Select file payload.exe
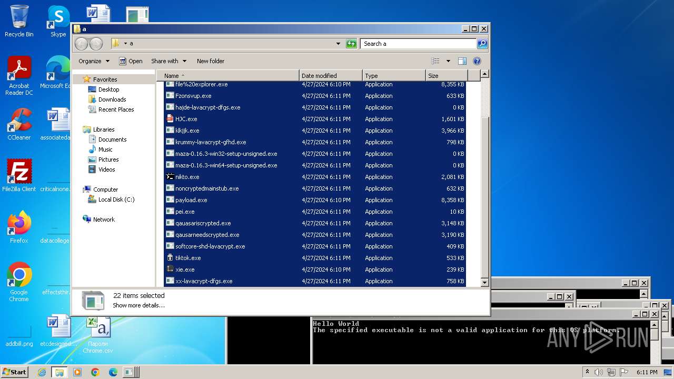Viewport: 674px width, 379px height. pos(191,200)
